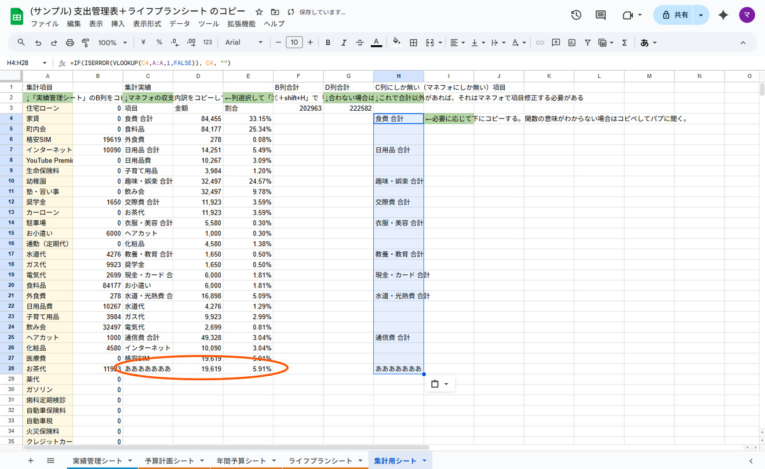Open version history clock icon
Image resolution: width=765 pixels, height=469 pixels.
pos(576,15)
